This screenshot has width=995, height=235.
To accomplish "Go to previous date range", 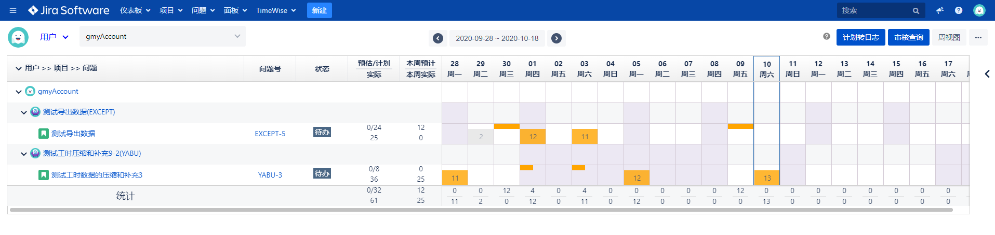I will click(438, 38).
